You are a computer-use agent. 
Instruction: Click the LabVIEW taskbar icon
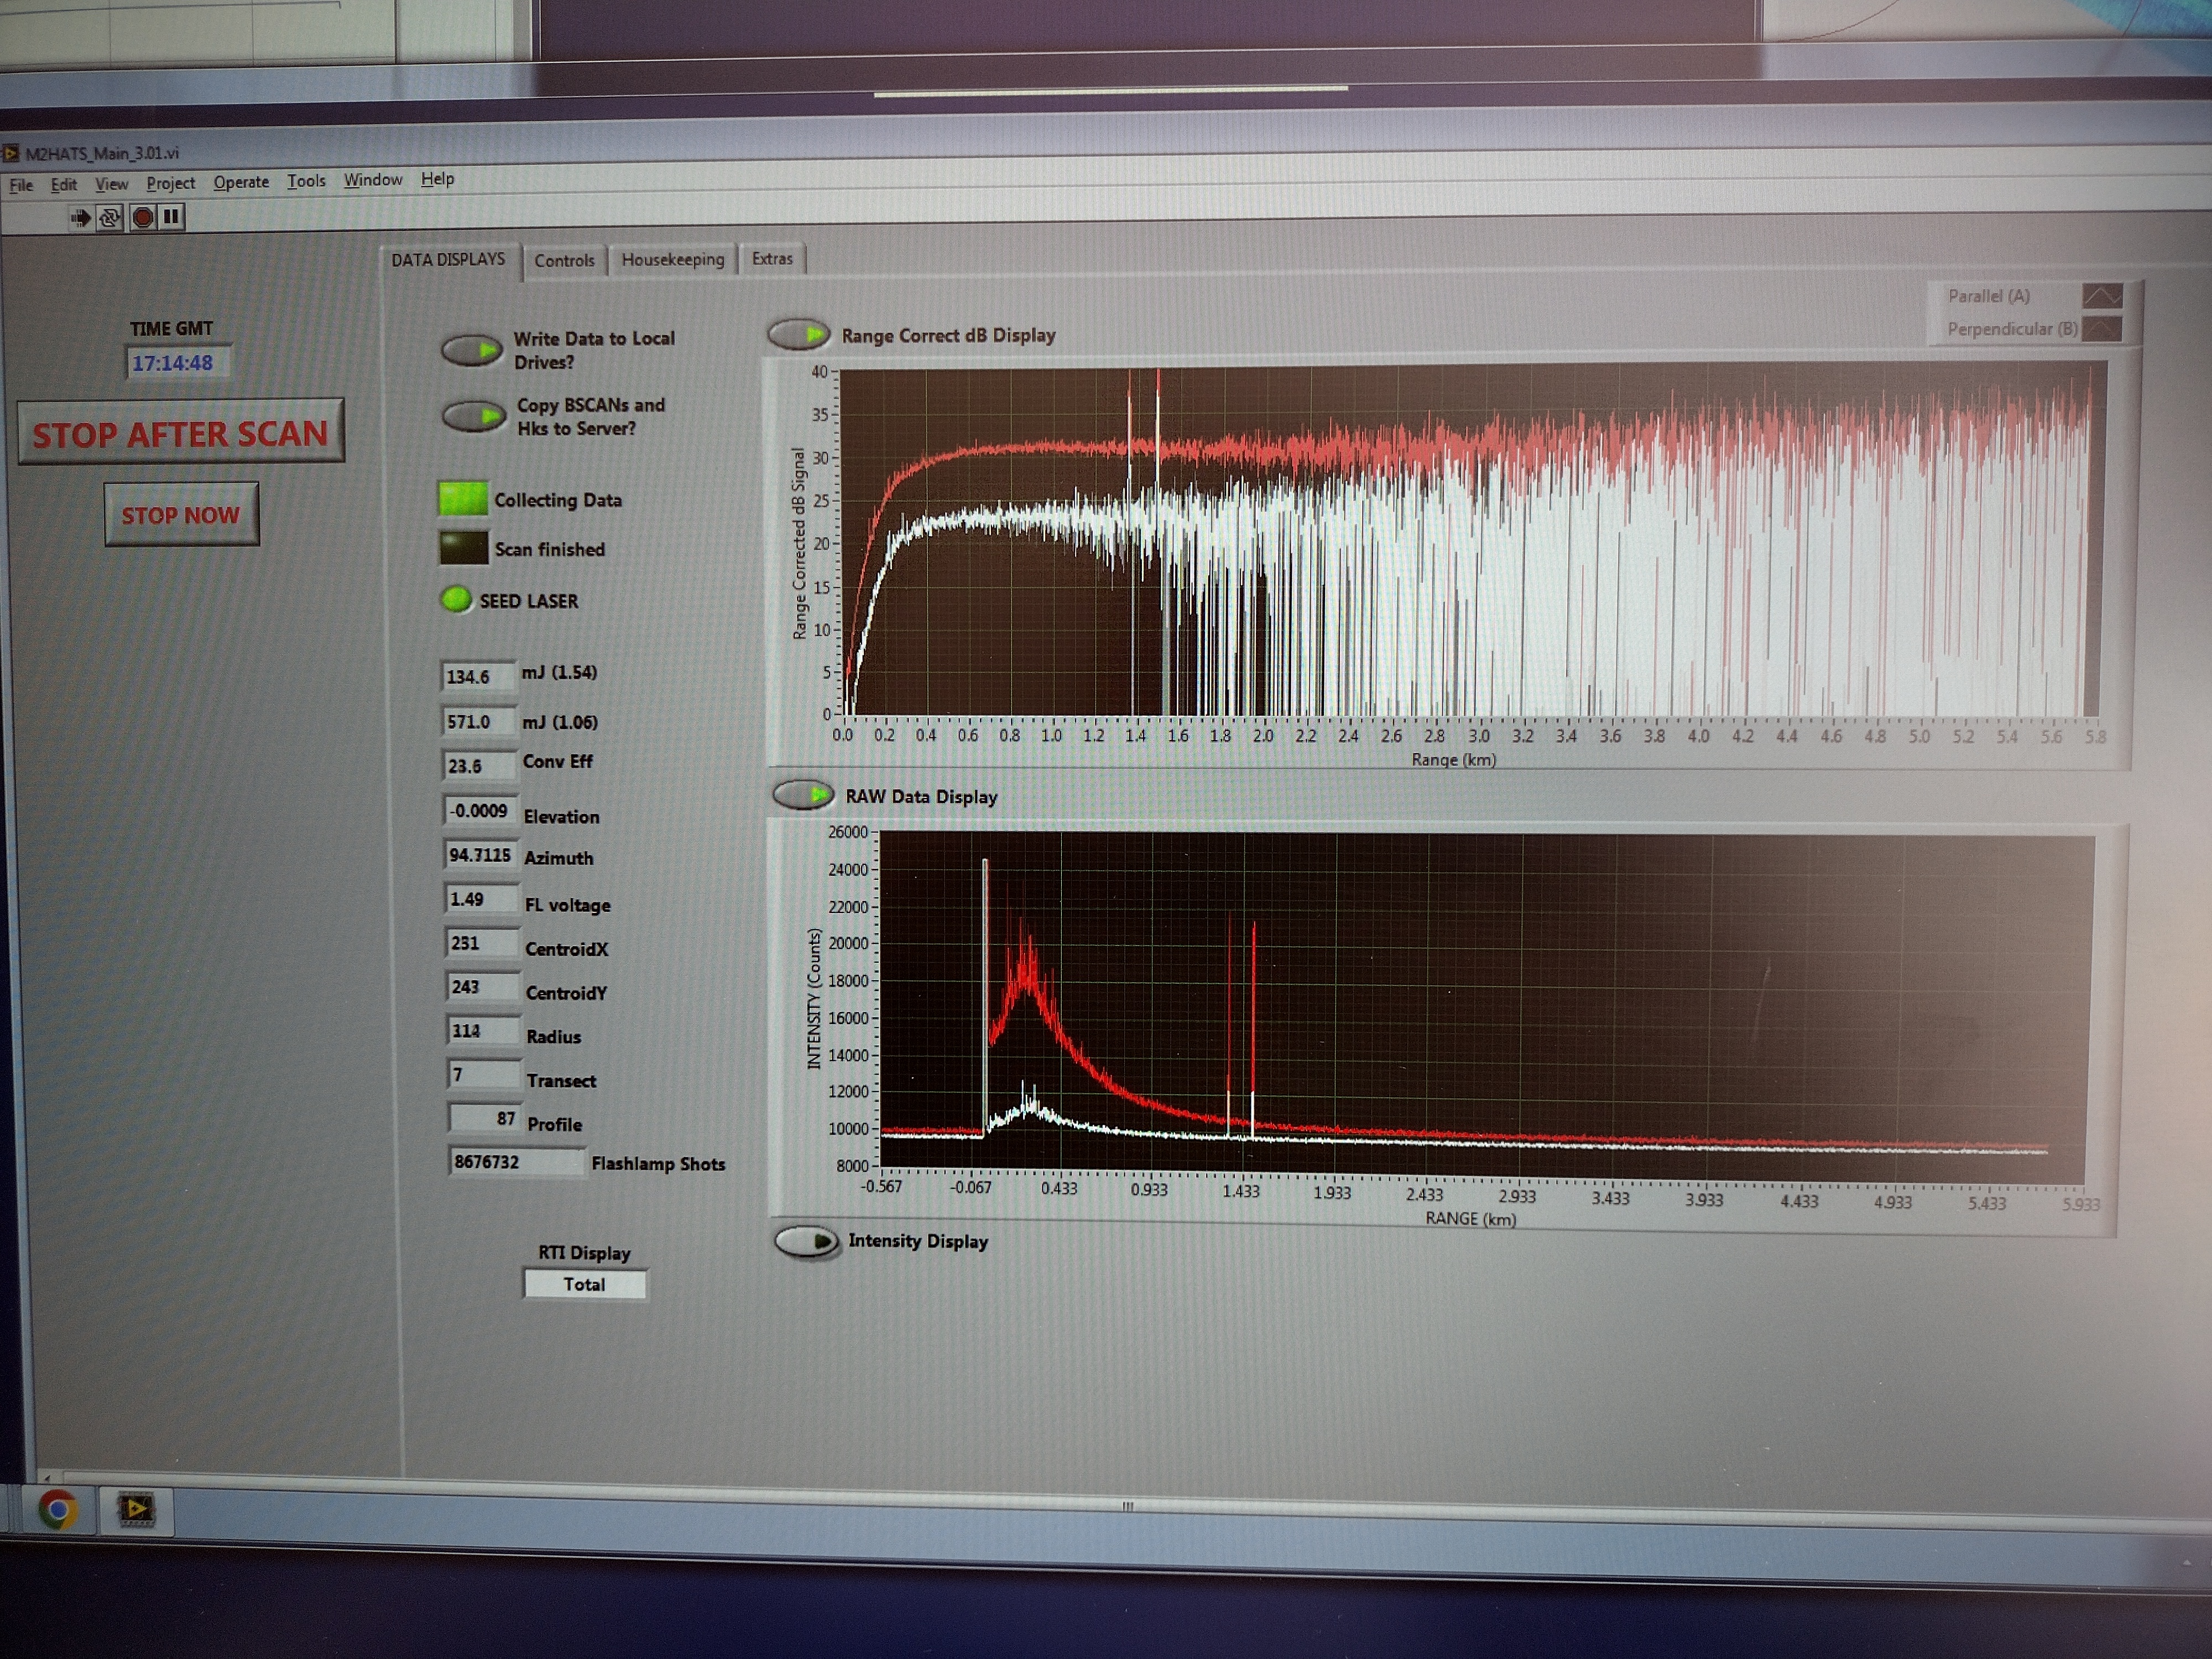click(x=137, y=1509)
